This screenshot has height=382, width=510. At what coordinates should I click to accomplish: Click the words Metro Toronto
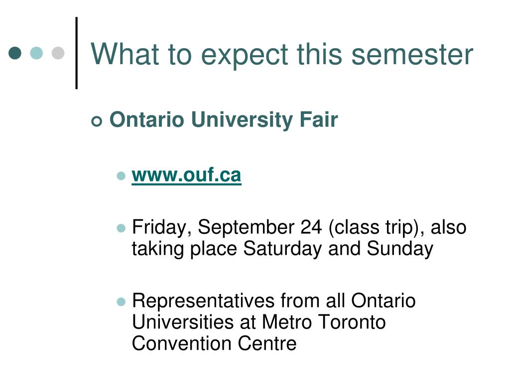(324, 322)
